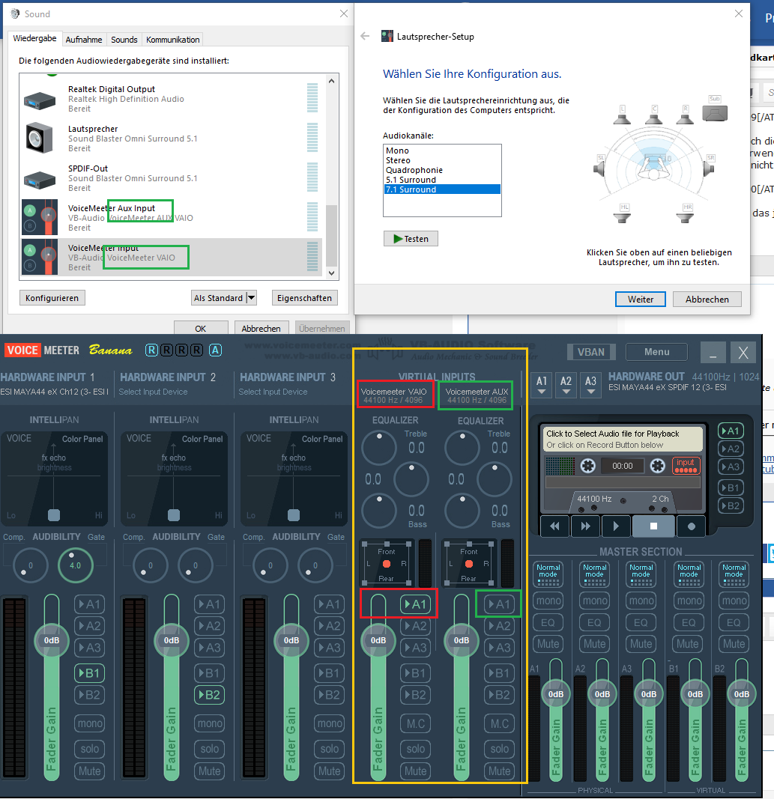Open the Als Standard dropdown arrow

251,298
